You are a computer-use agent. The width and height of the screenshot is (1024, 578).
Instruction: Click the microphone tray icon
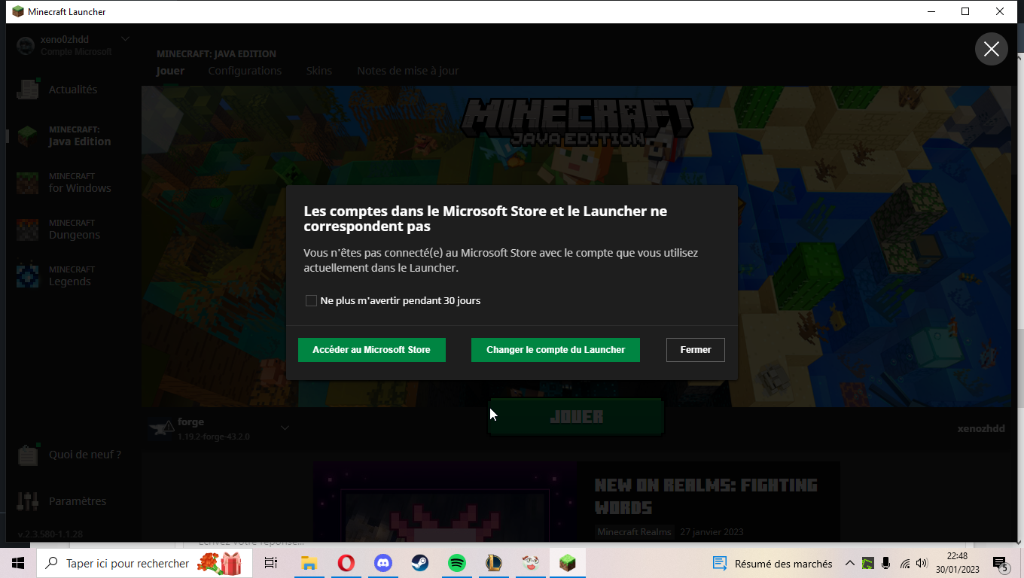[886, 563]
